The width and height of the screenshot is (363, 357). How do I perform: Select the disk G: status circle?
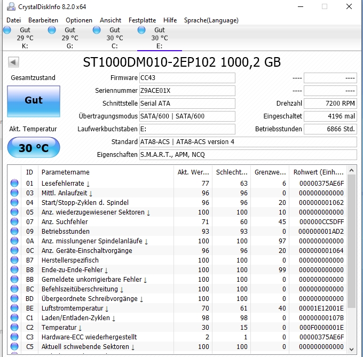pyautogui.click(x=52, y=30)
